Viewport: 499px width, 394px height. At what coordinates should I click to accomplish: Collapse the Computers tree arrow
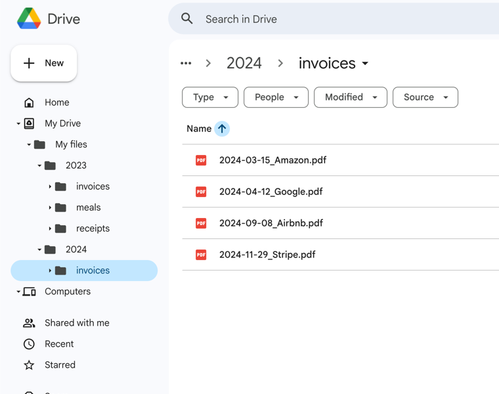coord(18,292)
